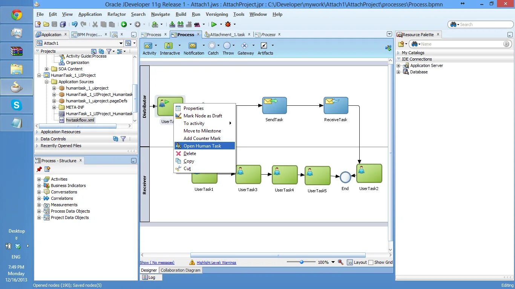
Task: Click the green Run arrow icon
Action: (214, 24)
